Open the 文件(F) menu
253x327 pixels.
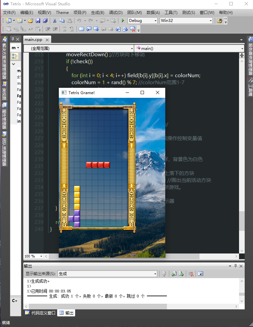9,13
